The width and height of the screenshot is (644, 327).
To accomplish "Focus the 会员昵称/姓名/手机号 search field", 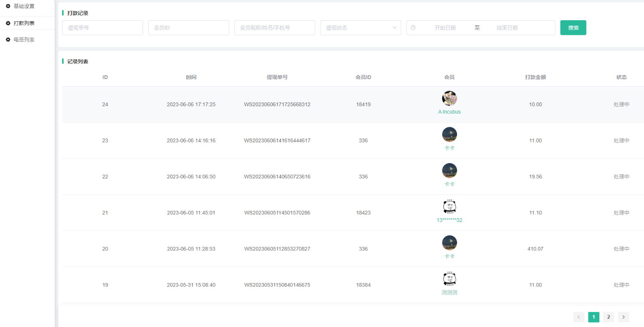I will (274, 28).
